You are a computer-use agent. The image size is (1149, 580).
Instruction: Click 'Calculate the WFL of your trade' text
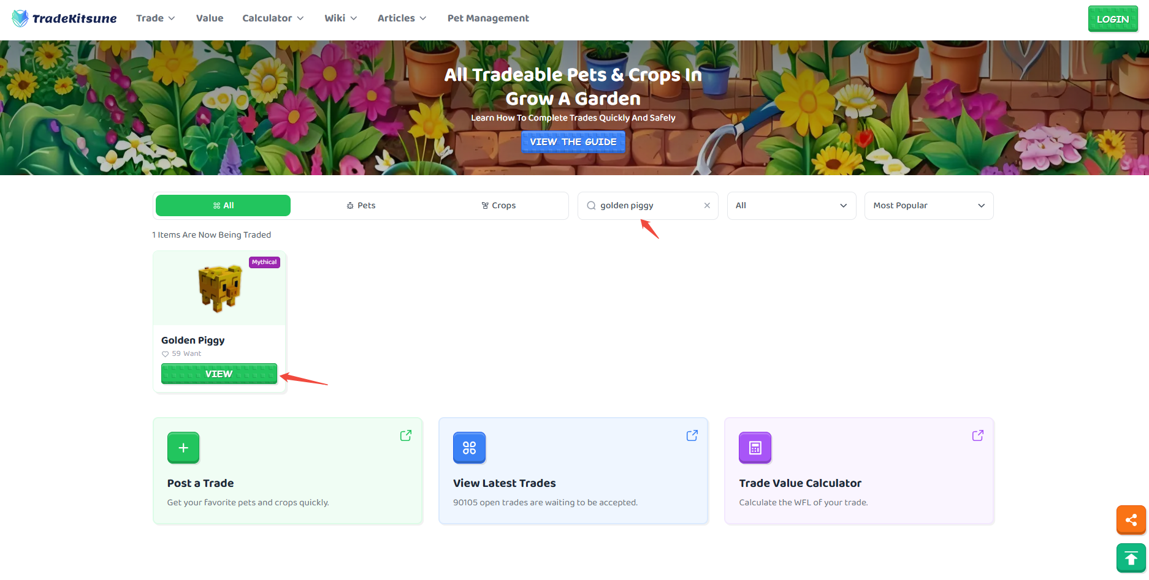tap(803, 503)
